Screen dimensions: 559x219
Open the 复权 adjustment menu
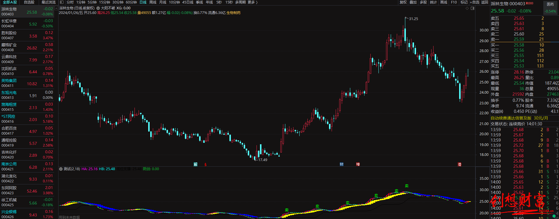(403, 2)
